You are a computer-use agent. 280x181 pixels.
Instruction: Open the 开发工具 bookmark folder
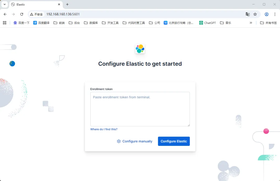[110, 23]
